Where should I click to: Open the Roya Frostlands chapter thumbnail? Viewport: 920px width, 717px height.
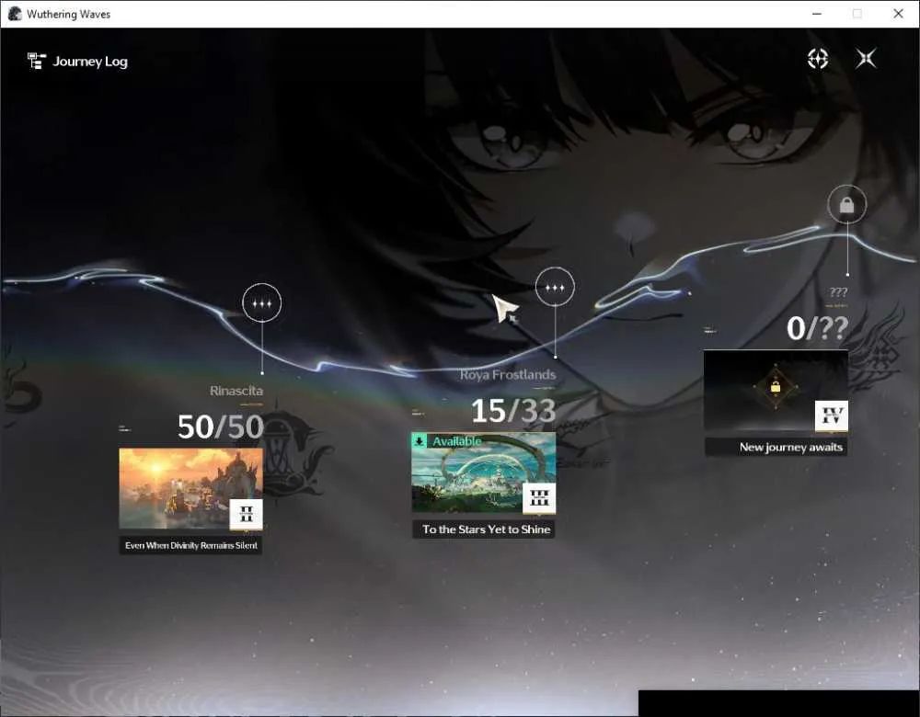484,472
